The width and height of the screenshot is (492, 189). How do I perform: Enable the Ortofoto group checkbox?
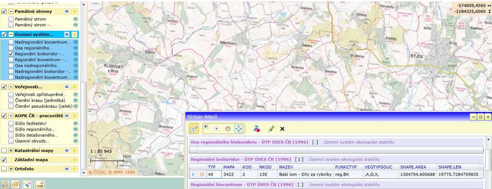point(4,169)
